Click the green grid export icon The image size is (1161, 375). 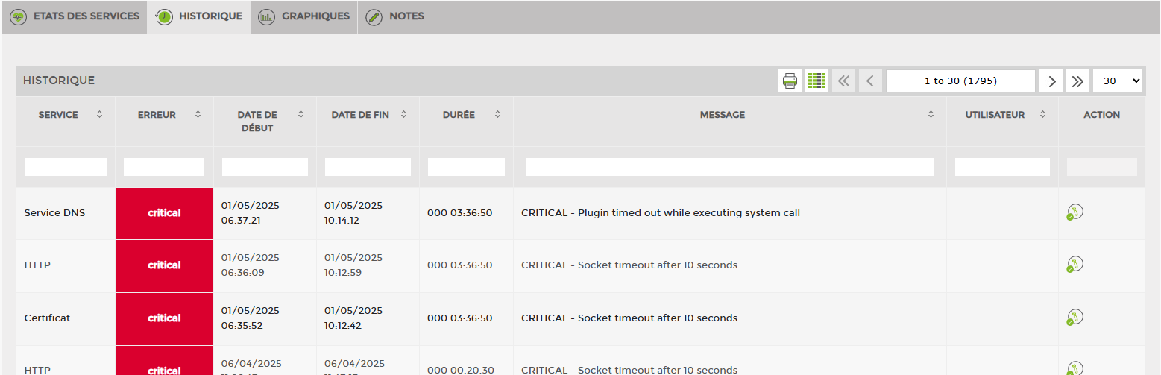[x=817, y=81]
